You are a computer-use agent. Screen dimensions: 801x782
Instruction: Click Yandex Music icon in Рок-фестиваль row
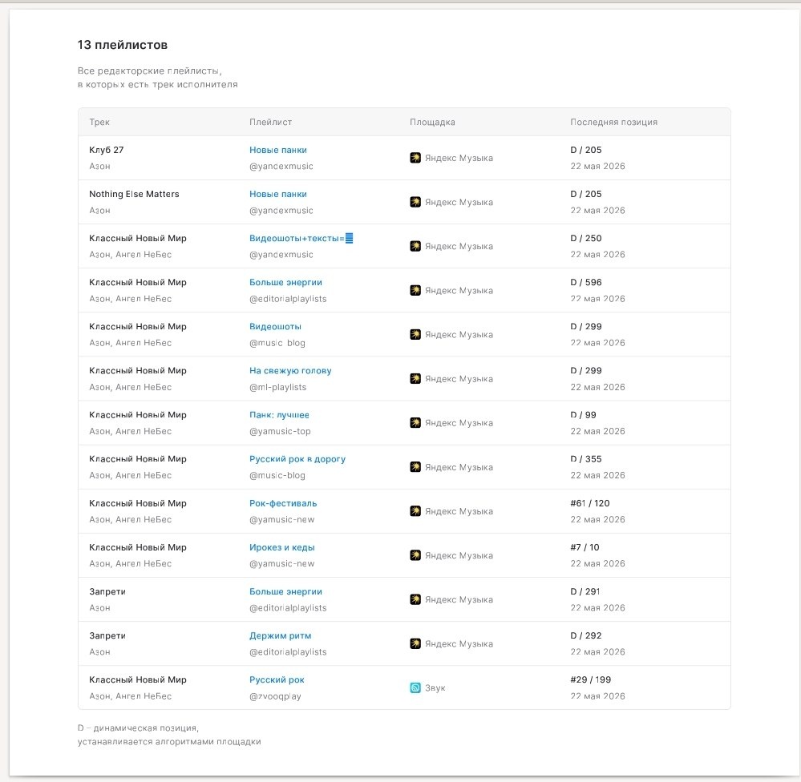click(x=415, y=511)
